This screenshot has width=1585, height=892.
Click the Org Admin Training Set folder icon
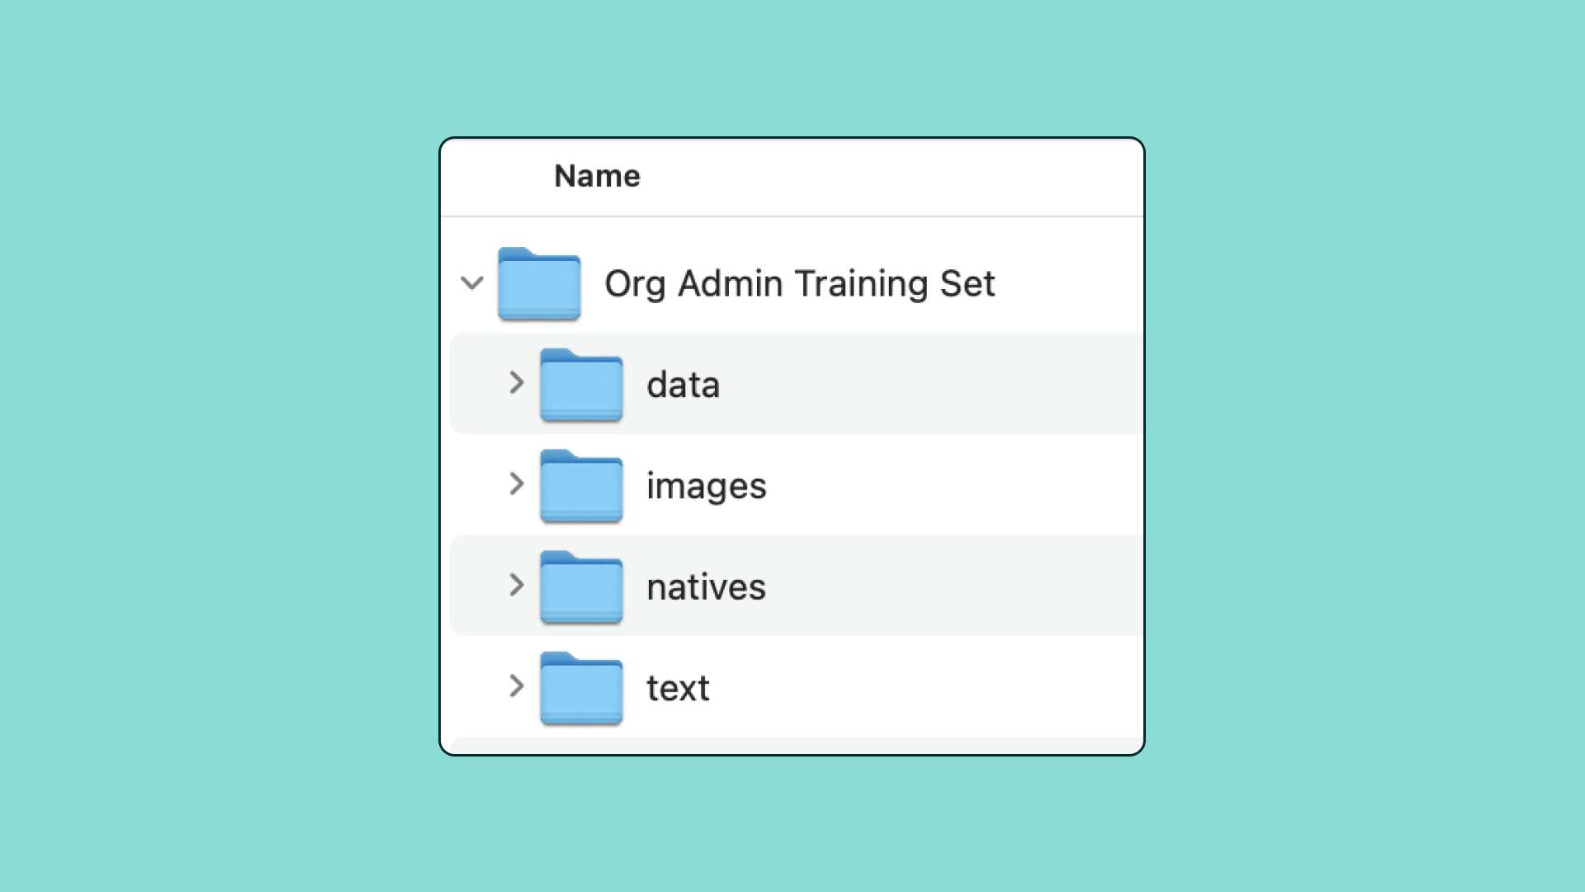pos(538,285)
